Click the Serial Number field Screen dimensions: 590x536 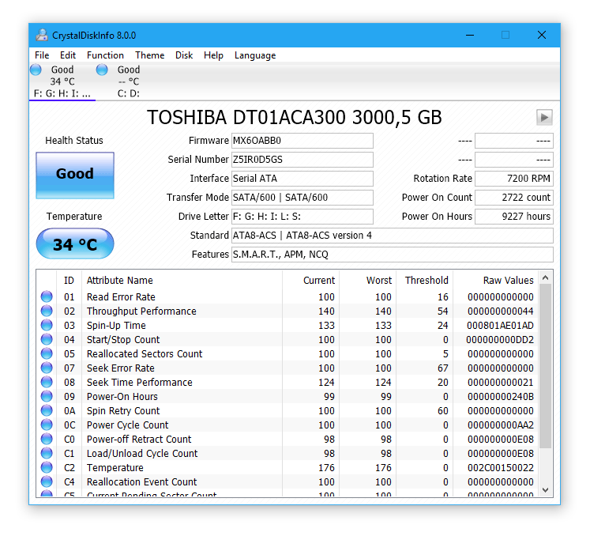tap(303, 160)
